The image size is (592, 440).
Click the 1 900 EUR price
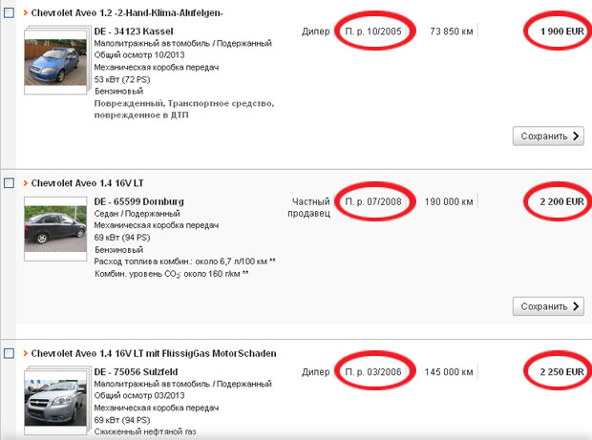(x=561, y=31)
